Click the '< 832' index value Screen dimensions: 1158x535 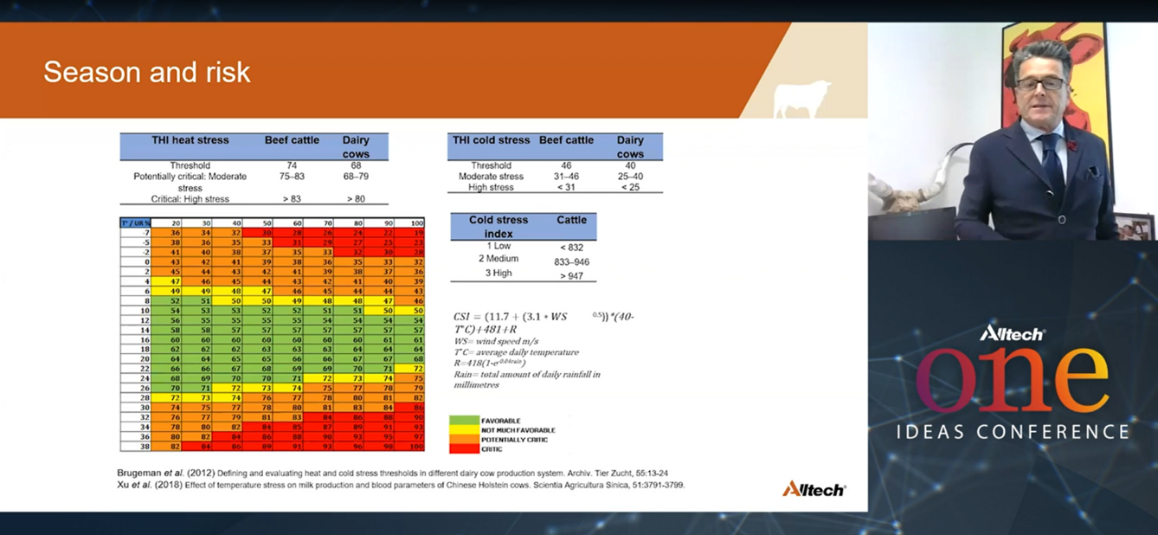pyautogui.click(x=571, y=248)
